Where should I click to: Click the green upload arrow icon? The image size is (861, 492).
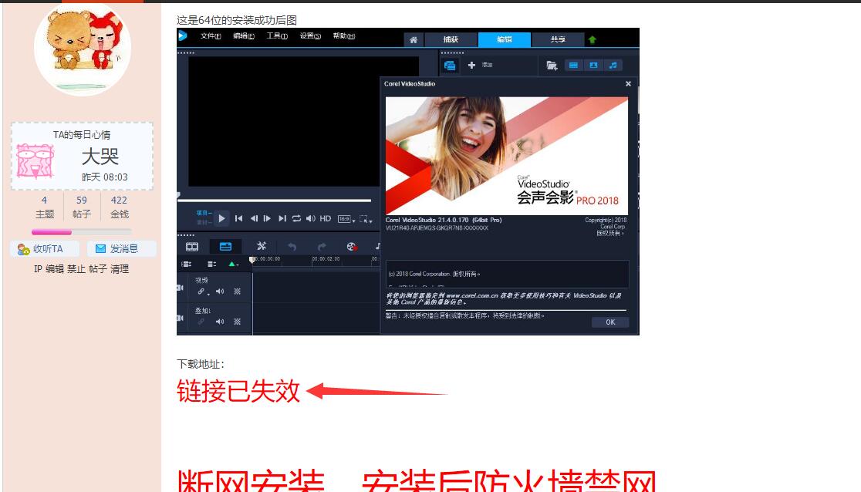click(x=593, y=39)
